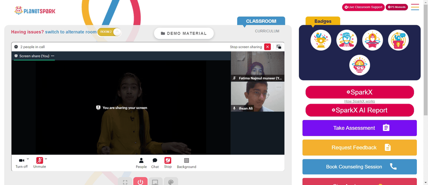Click the podium speaker badge

398,40
